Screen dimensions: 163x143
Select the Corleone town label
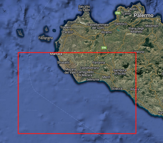point(138,52)
